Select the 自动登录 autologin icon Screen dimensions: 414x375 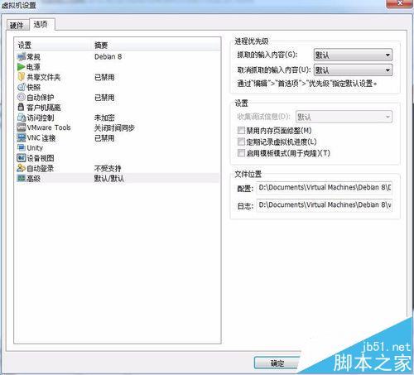point(22,168)
